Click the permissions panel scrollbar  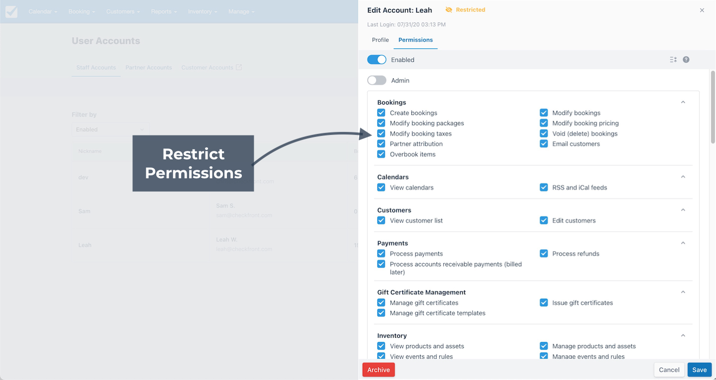pos(713,107)
